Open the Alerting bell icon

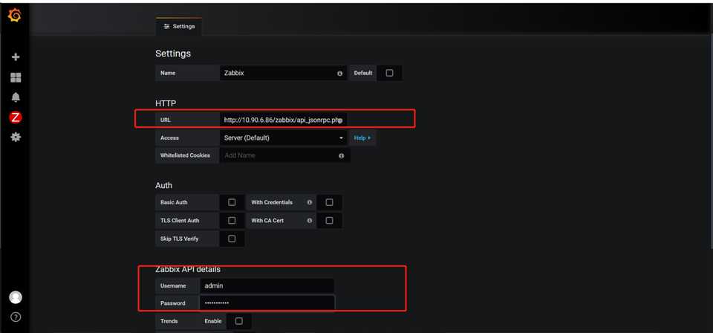pyautogui.click(x=16, y=97)
